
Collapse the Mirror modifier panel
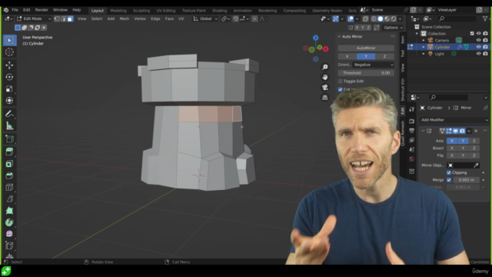pos(423,131)
